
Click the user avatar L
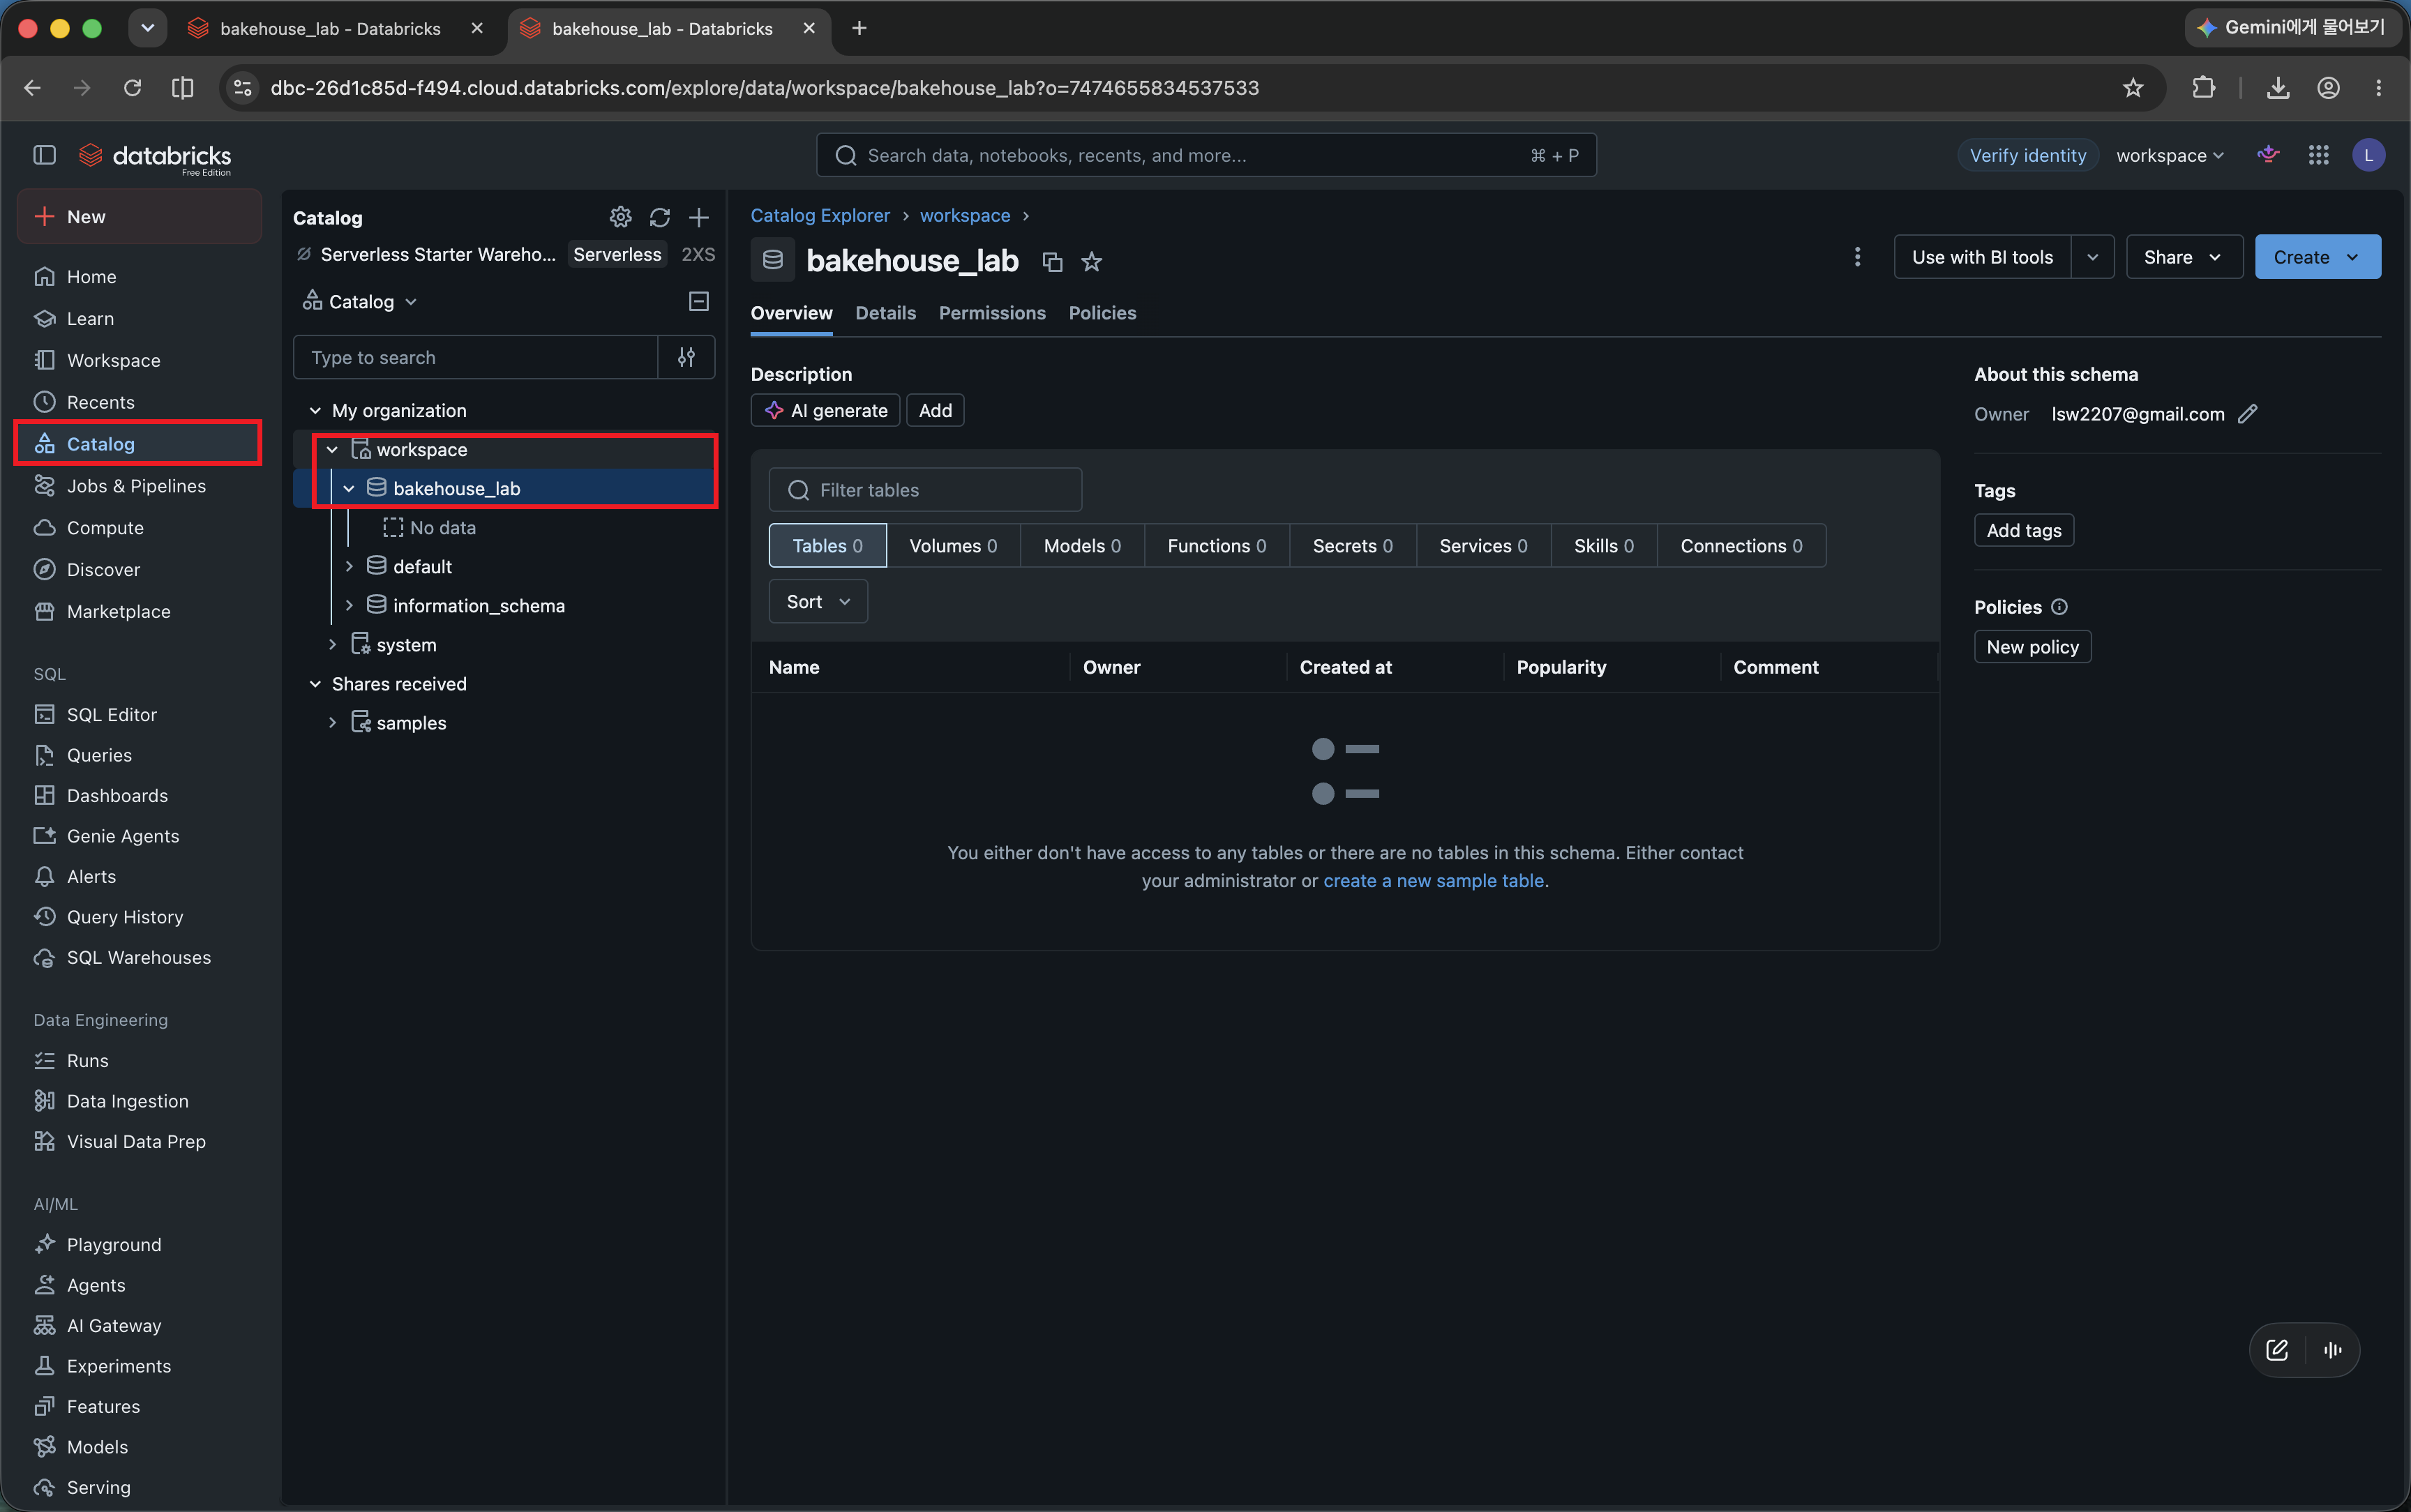2368,155
